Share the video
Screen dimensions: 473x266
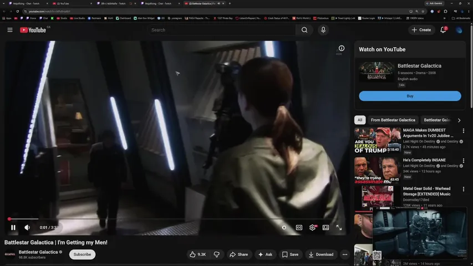[238, 254]
